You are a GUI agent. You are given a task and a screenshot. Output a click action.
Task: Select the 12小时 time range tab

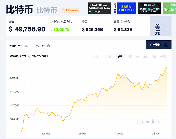click(x=108, y=57)
